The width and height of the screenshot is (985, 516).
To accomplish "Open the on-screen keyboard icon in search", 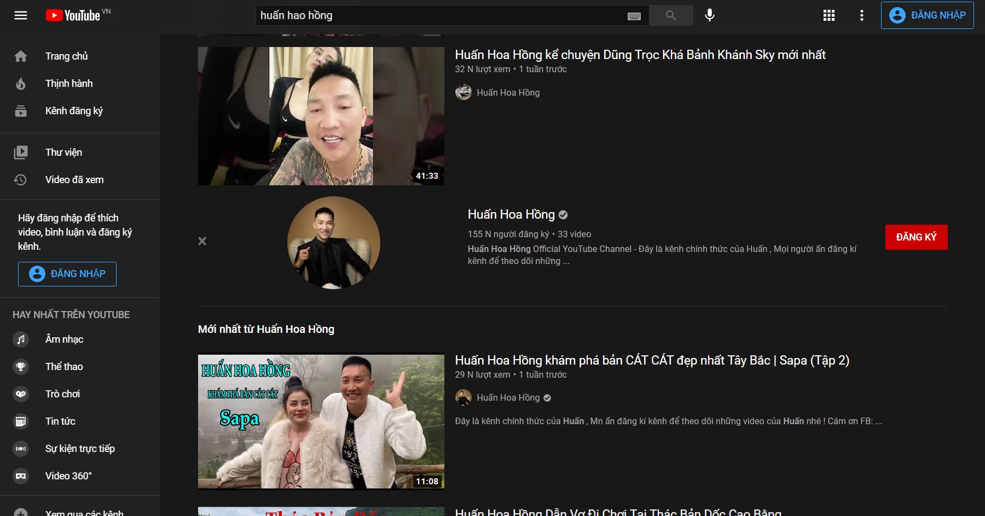I will 634,16.
